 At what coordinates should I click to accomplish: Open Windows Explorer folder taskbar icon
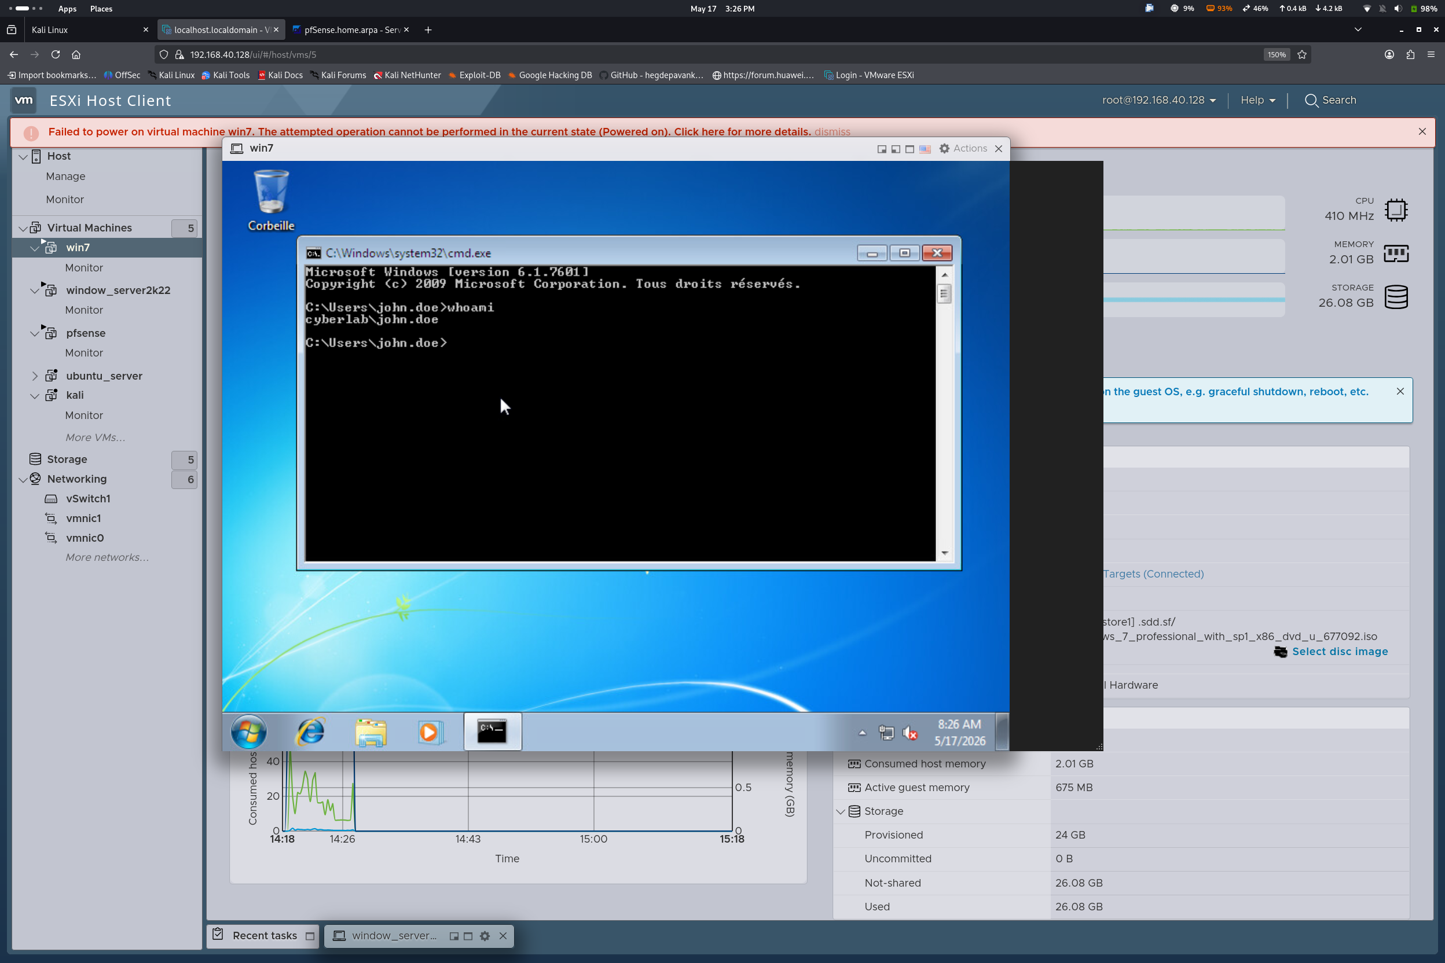(x=371, y=732)
